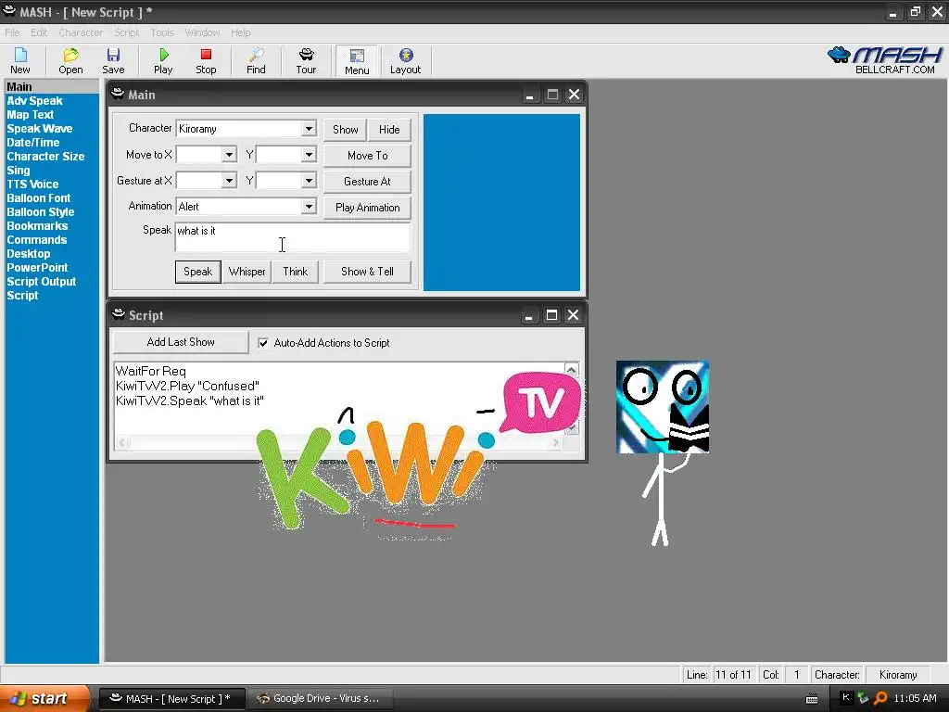Click the Think button
The image size is (949, 712).
pyautogui.click(x=296, y=272)
